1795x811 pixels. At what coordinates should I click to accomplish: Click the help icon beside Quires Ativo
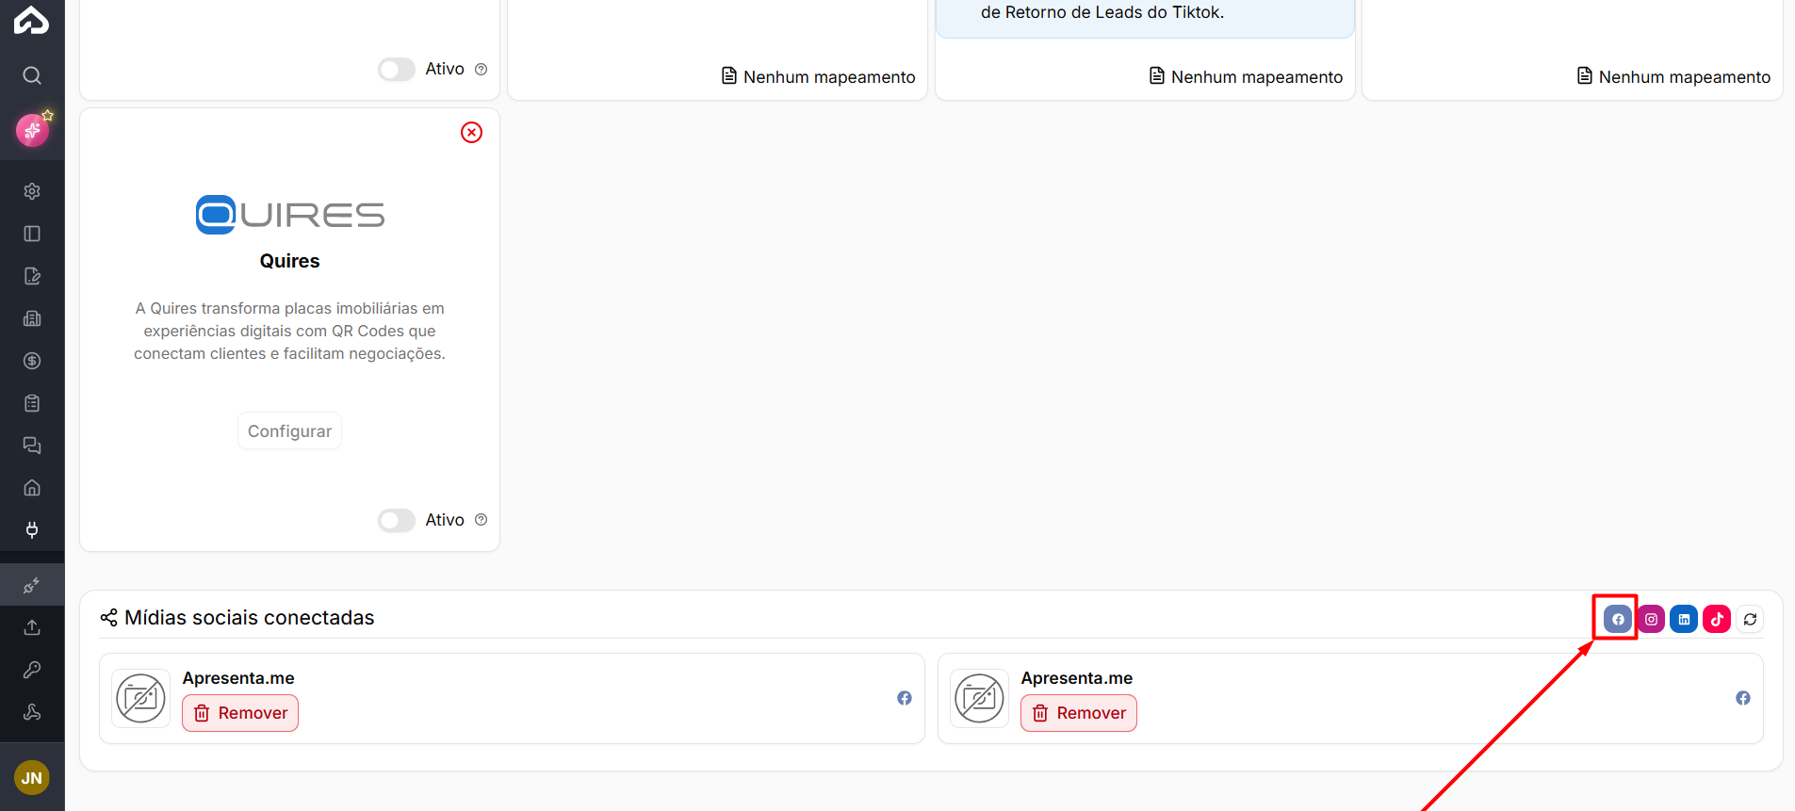point(481,520)
